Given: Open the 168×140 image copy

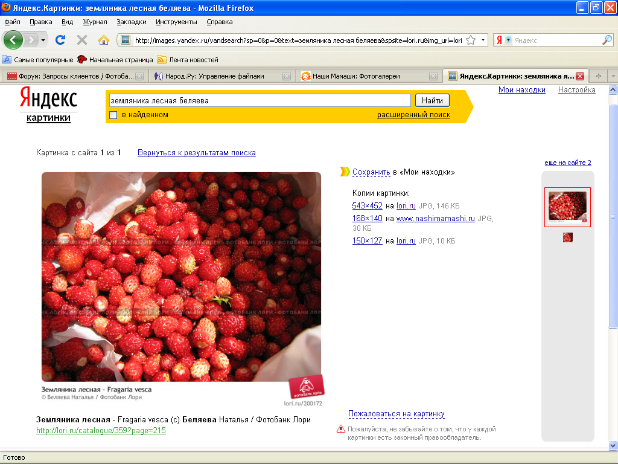Looking at the screenshot, I should pos(368,218).
